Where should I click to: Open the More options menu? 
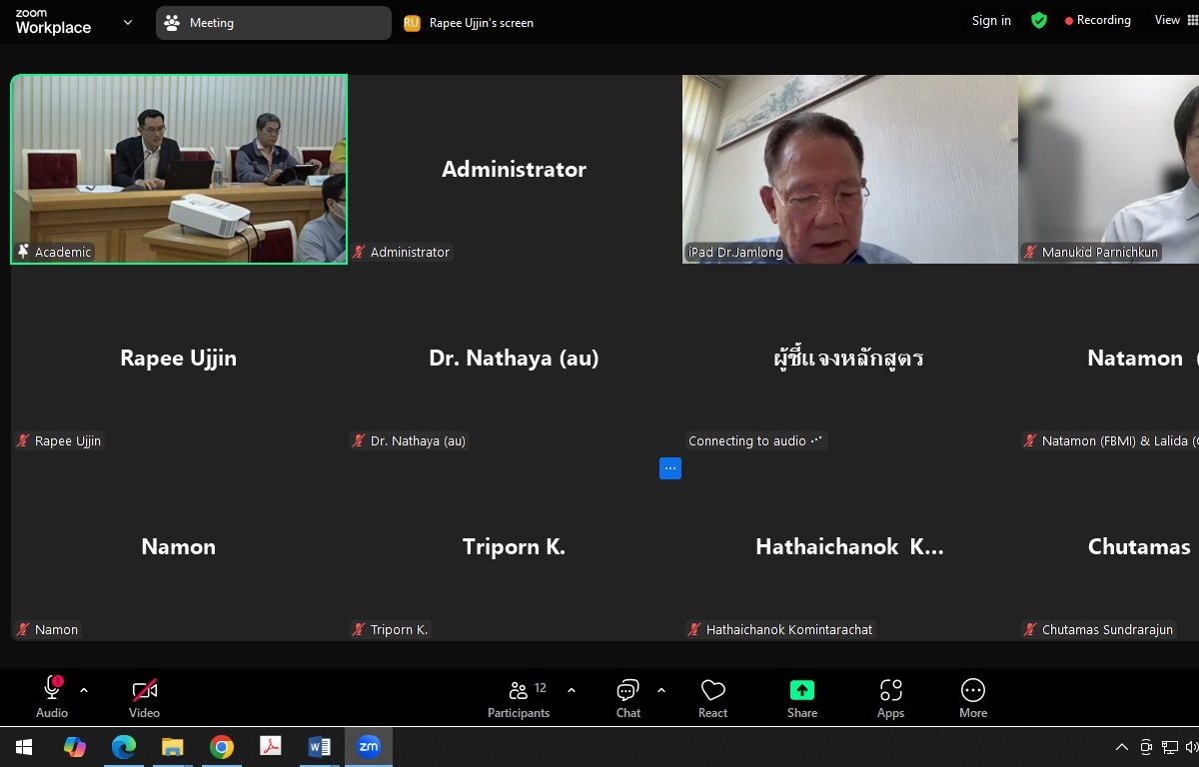pyautogui.click(x=972, y=698)
